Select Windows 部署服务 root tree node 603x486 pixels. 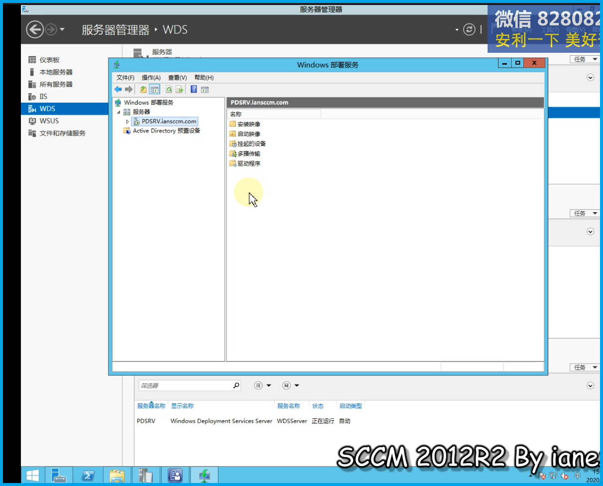(149, 103)
